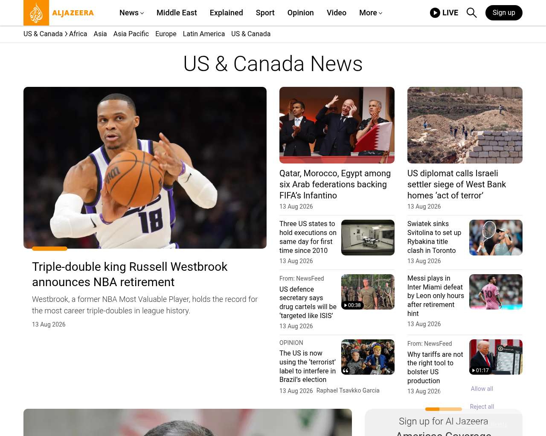
Task: Open the Russell Westbrook retirement headline
Action: 130,274
